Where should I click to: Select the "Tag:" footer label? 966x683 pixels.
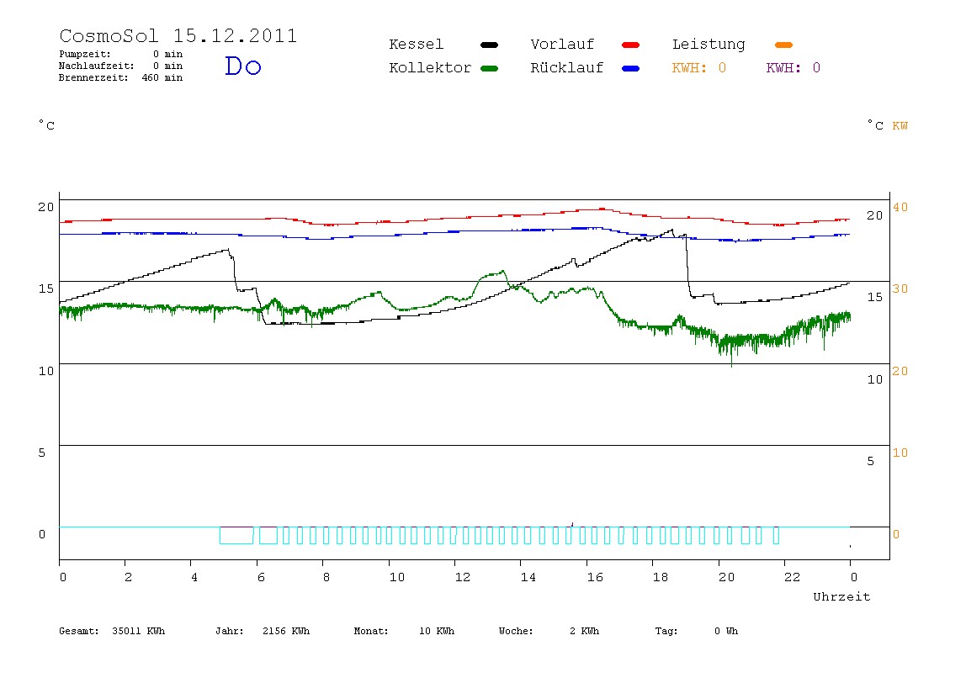pyautogui.click(x=666, y=631)
